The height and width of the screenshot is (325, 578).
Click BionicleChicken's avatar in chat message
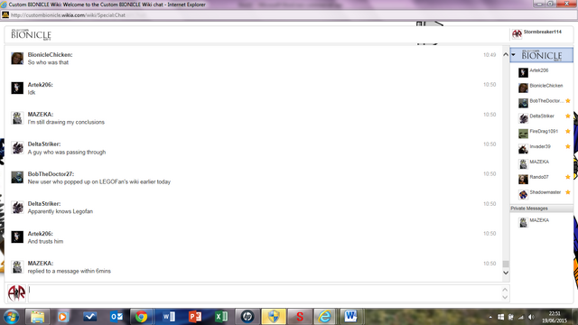click(x=17, y=58)
